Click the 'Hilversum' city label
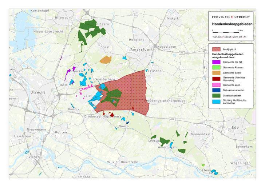Viewport: 265px width, 187px height. click(63, 17)
